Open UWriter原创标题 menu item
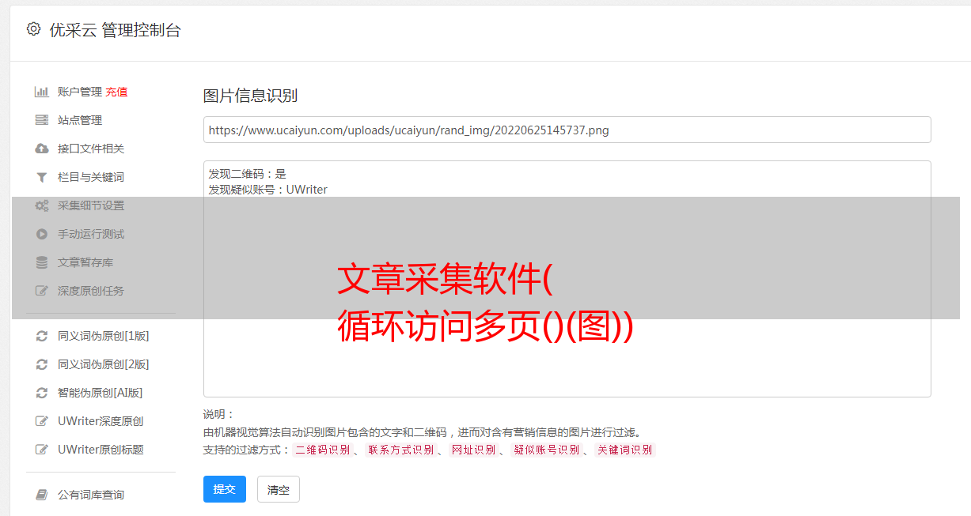The height and width of the screenshot is (516, 971). point(101,450)
